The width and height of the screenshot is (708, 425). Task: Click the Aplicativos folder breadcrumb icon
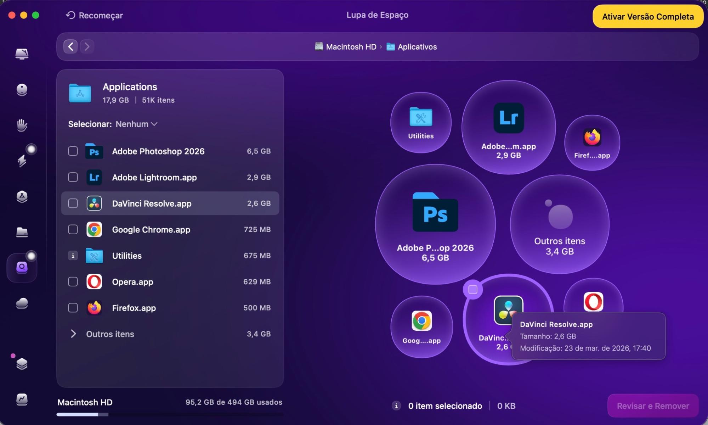pos(390,46)
